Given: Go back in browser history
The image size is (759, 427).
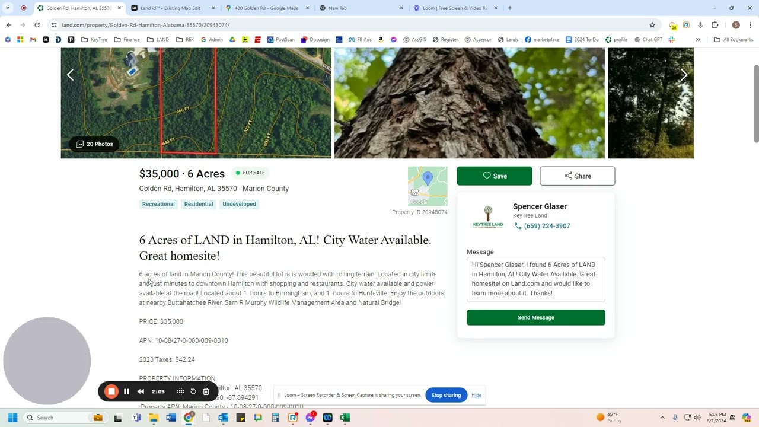Looking at the screenshot, I should (x=8, y=25).
